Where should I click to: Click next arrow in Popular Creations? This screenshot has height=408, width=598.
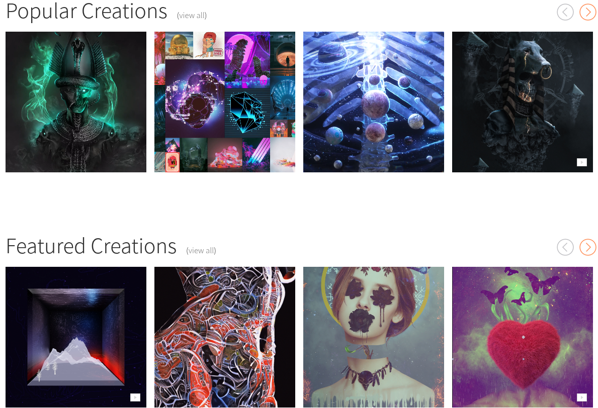point(588,12)
